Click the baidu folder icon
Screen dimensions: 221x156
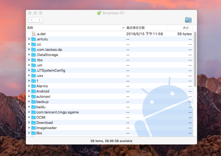(x=33, y=107)
